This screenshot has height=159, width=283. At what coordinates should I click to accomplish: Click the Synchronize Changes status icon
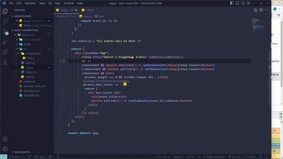[x=30, y=157]
